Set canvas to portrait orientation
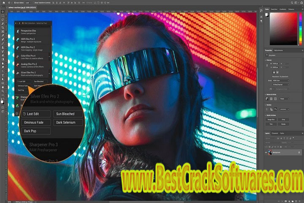The height and width of the screenshot is (203, 304). click(x=274, y=72)
